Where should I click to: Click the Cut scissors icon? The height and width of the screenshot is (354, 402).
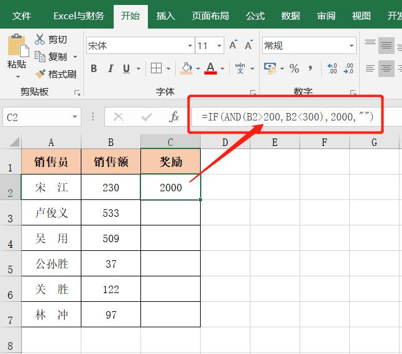point(40,39)
